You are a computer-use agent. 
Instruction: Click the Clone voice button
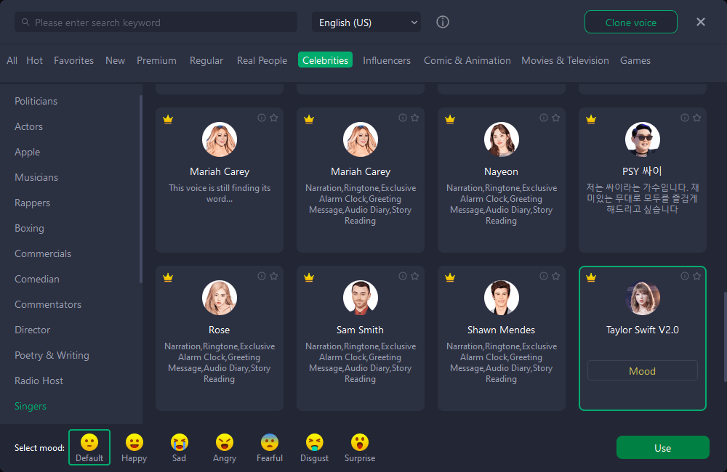(630, 23)
